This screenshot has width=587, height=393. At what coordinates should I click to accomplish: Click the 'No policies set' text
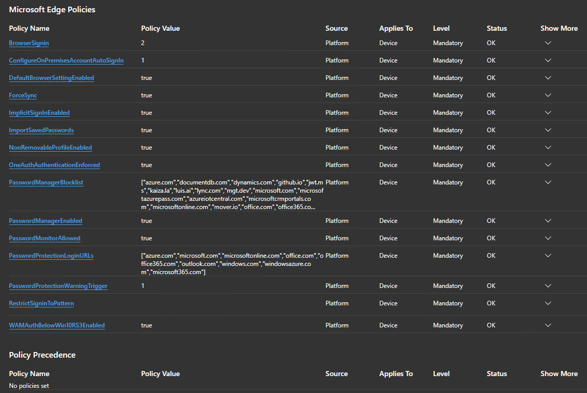tap(29, 385)
